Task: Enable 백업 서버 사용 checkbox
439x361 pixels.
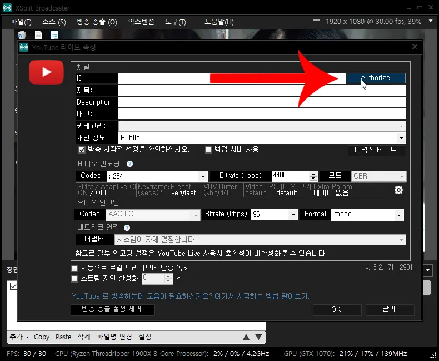Action: 208,150
